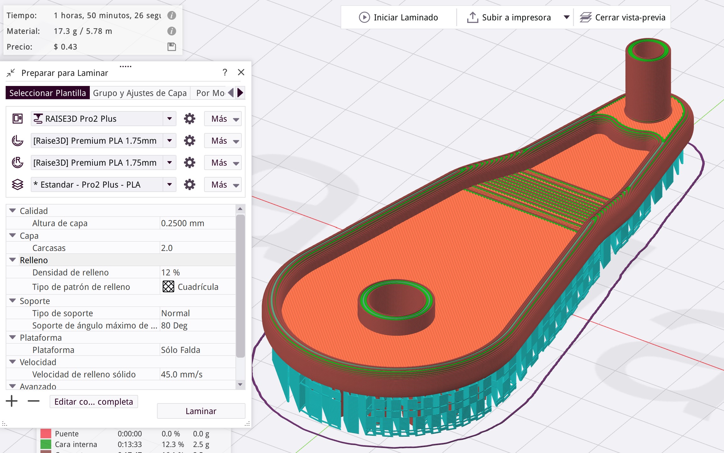Open the Estandar - Pro2 Plus - PLA dropdown
The width and height of the screenshot is (724, 453).
[x=170, y=185]
